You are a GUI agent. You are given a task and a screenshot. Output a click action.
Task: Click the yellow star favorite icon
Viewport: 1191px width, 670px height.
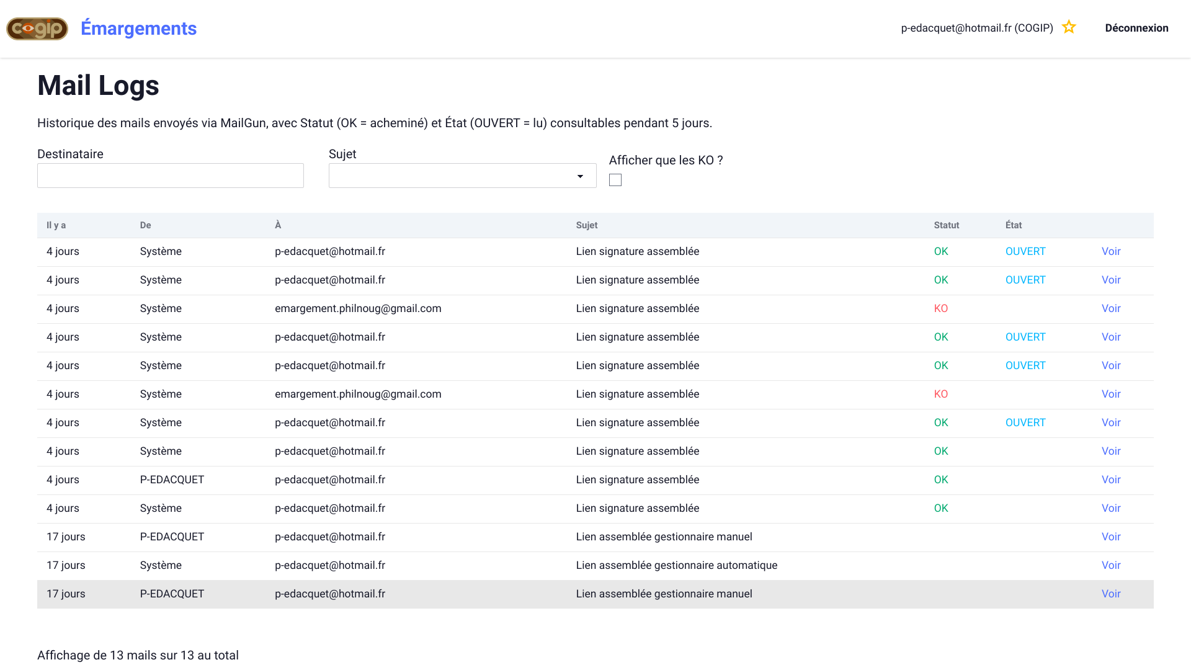[x=1068, y=27]
